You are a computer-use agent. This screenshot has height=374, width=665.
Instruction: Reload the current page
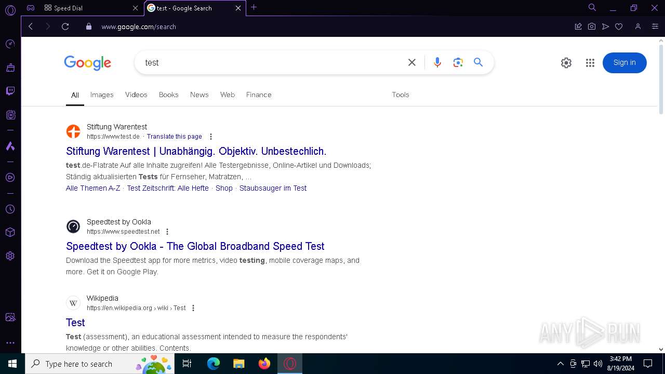(65, 26)
